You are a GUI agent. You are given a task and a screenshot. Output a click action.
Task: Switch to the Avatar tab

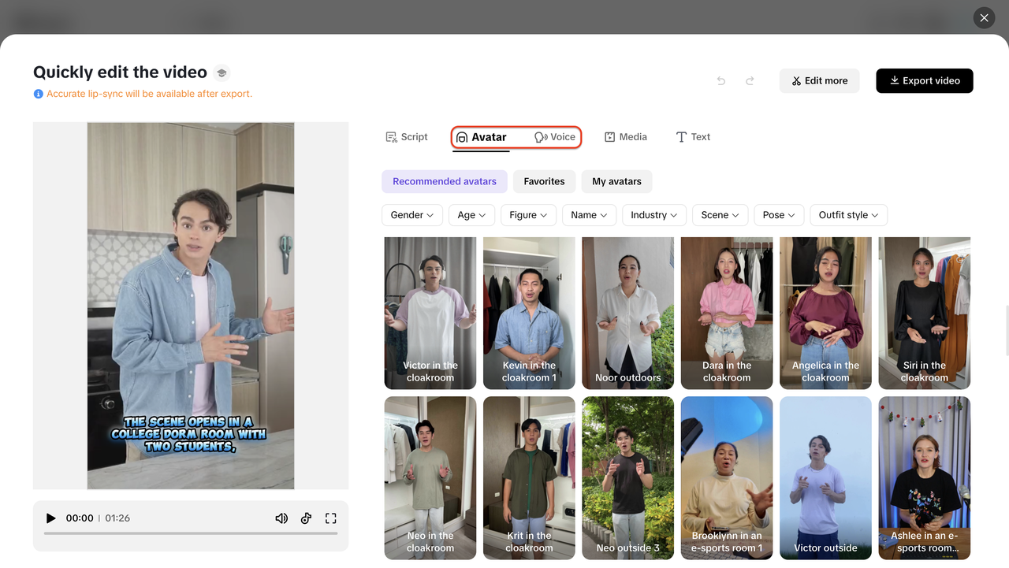coord(482,137)
